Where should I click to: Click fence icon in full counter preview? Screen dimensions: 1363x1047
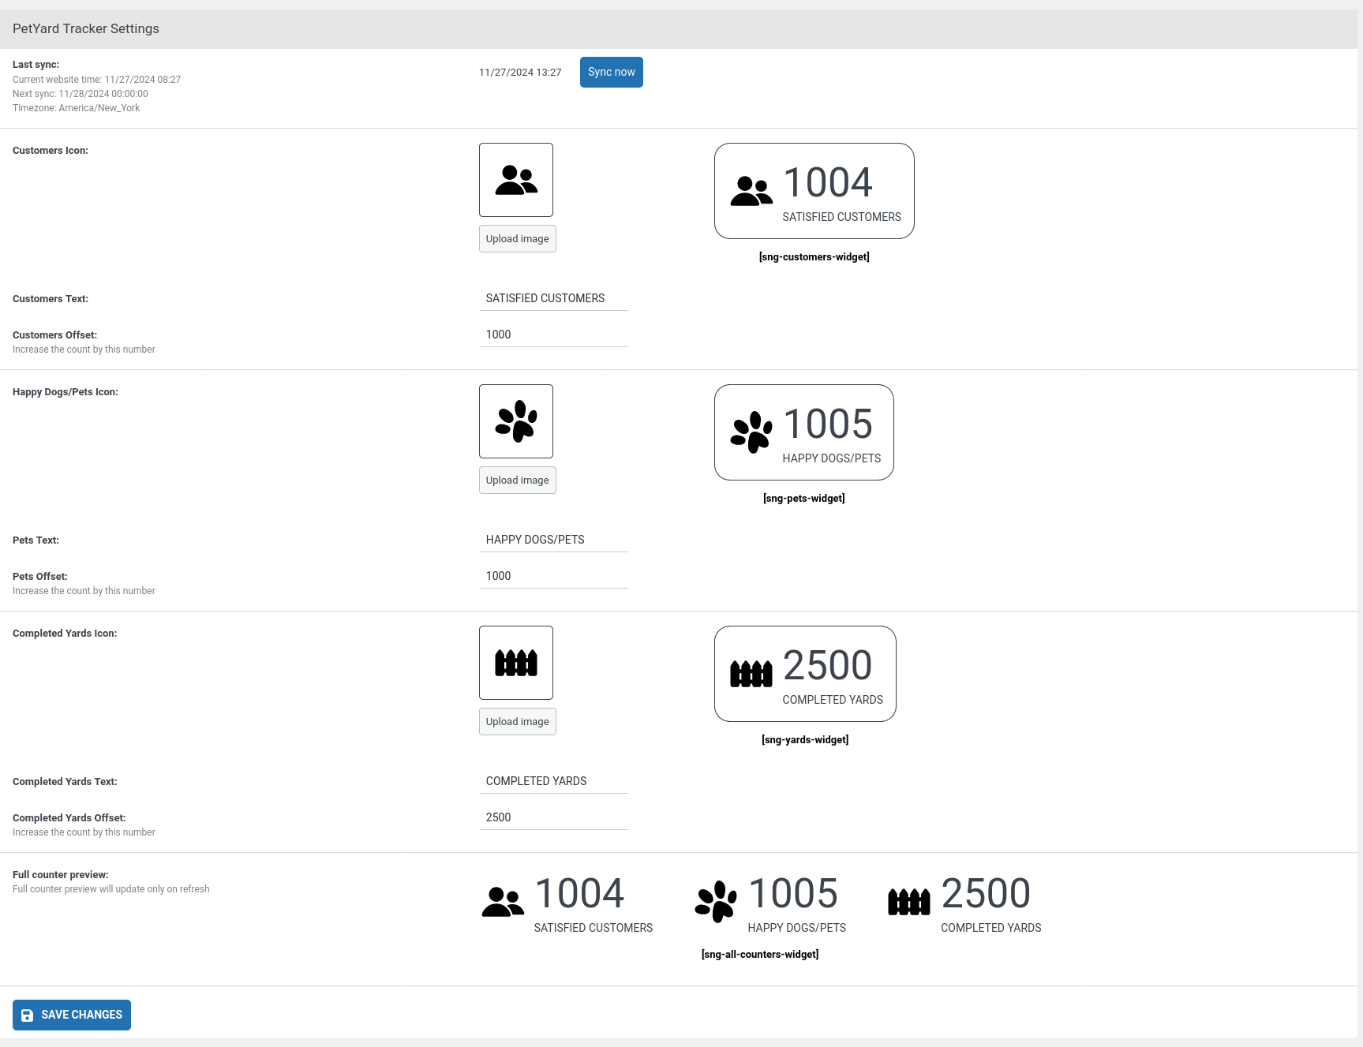point(909,902)
